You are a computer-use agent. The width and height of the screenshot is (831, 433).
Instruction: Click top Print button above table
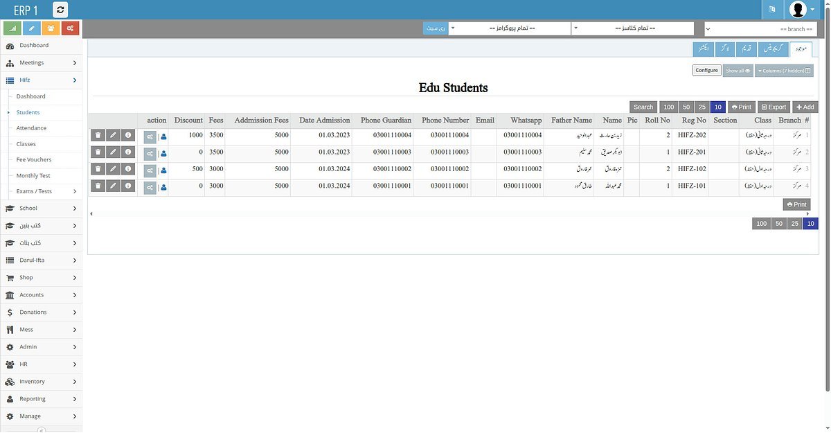click(742, 107)
